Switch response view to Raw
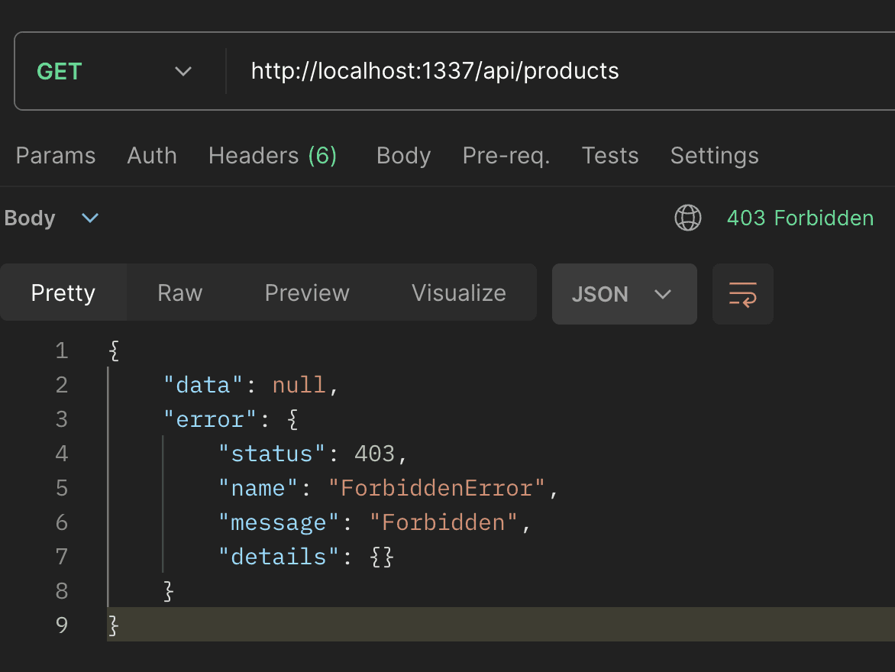Image resolution: width=895 pixels, height=672 pixels. 179,292
